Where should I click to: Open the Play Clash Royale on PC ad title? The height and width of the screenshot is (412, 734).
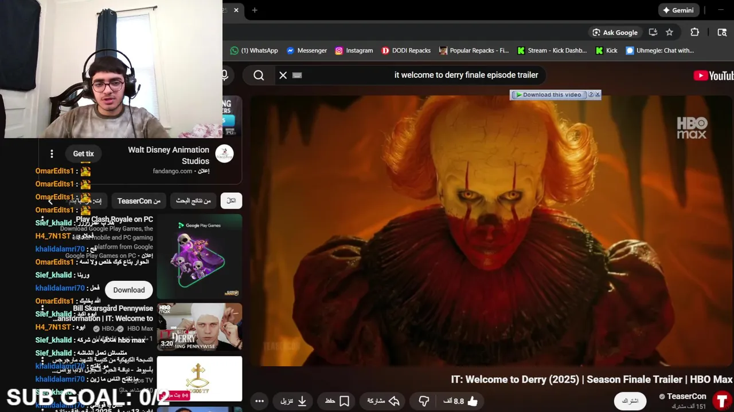click(x=114, y=219)
